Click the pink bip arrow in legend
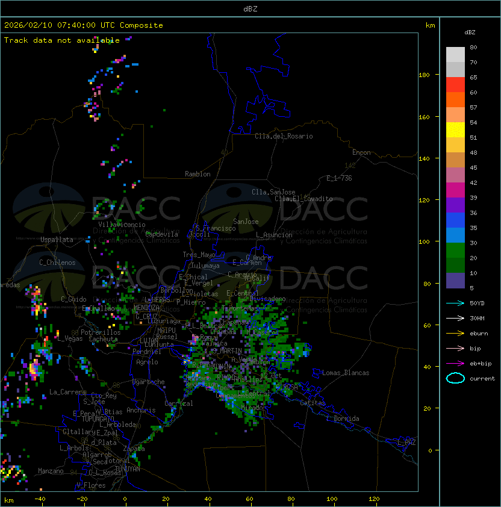The width and height of the screenshot is (501, 507). pos(455,348)
